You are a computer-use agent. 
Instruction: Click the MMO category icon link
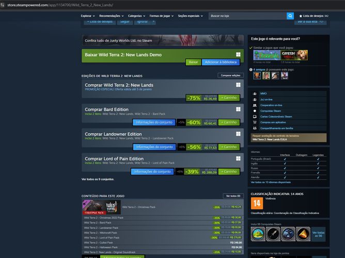click(x=255, y=93)
